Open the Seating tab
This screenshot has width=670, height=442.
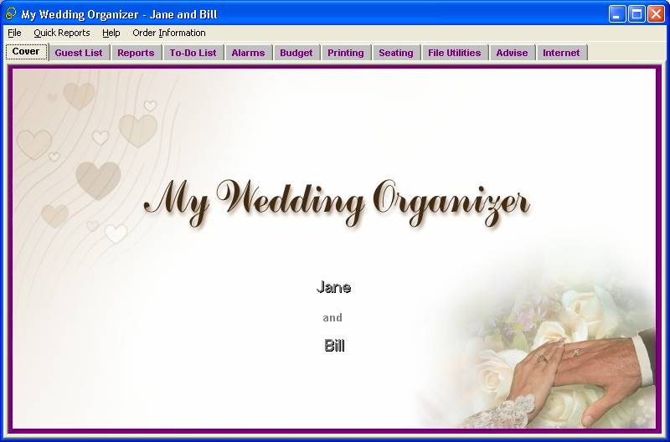click(x=396, y=53)
